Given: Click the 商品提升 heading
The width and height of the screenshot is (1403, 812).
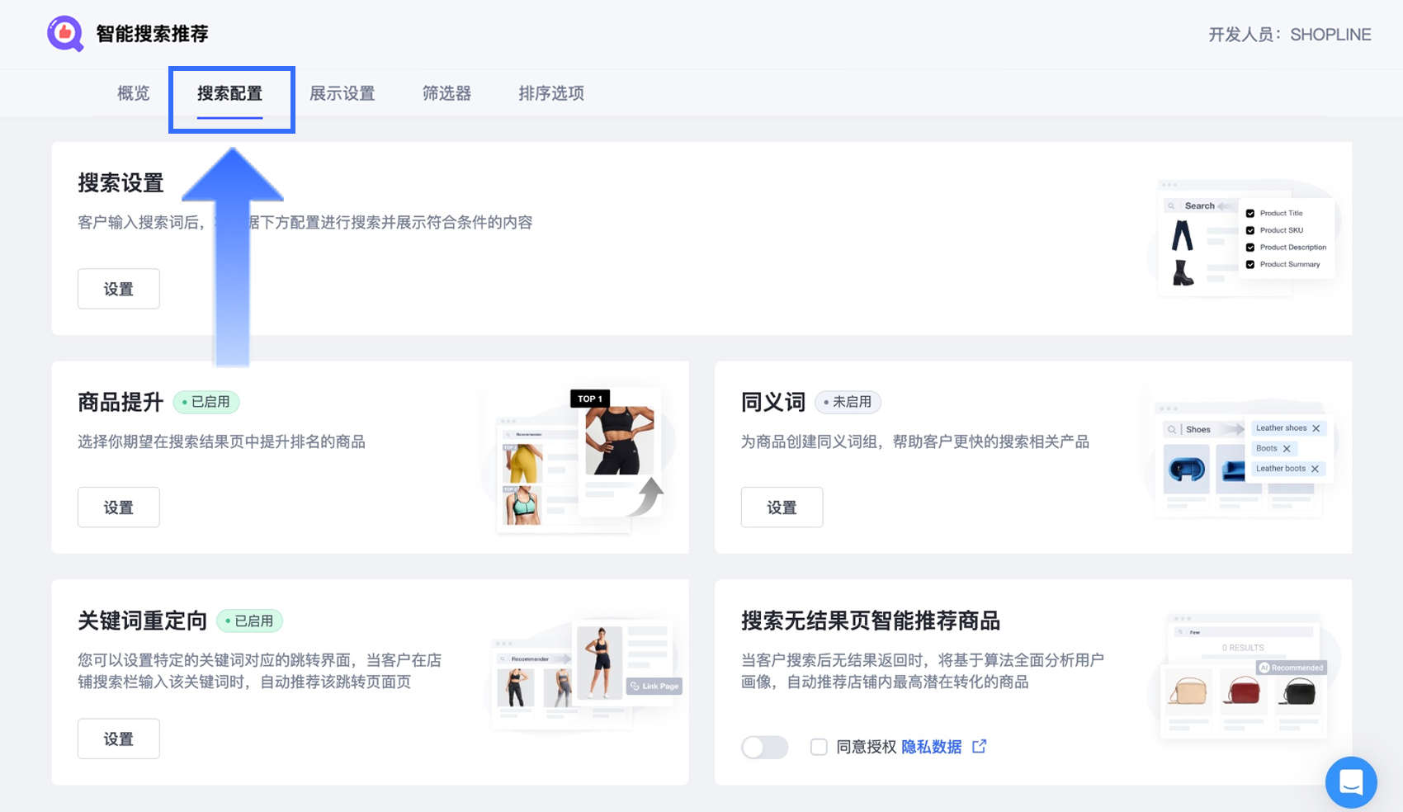Looking at the screenshot, I should 120,402.
